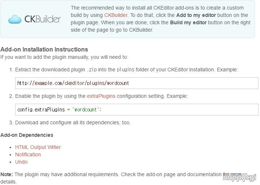The width and height of the screenshot is (260, 185).
Task: Click the CKBuilder cloud logo icon
Action: click(15, 19)
